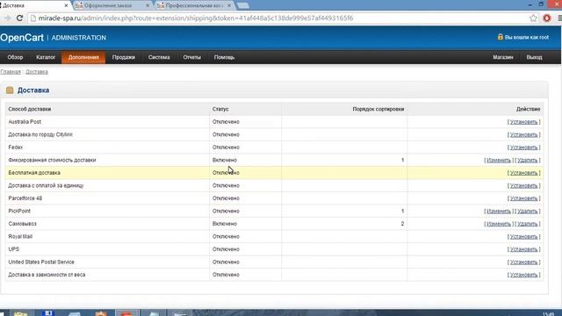Switch to the Профессиональная tab
The height and width of the screenshot is (316, 562).
click(194, 5)
